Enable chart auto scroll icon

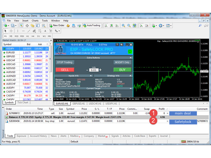pos(141,26)
